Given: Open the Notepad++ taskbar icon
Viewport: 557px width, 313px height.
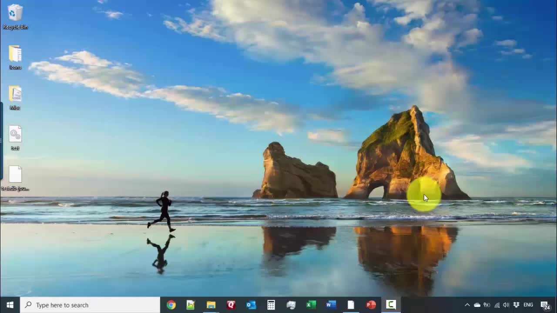Looking at the screenshot, I should [x=191, y=305].
